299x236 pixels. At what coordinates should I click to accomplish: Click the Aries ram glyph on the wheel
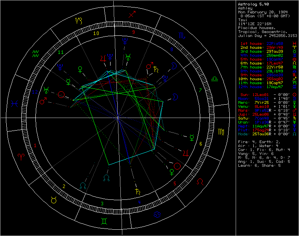[x=21, y=157]
